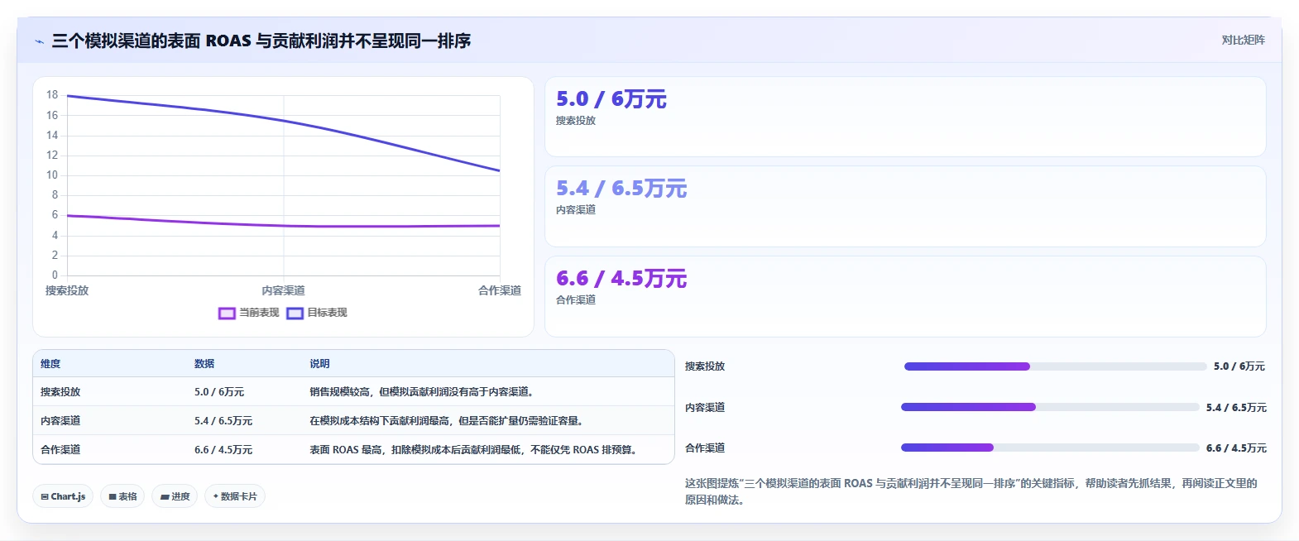Click the 说明 column header
The height and width of the screenshot is (541, 1299).
319,364
